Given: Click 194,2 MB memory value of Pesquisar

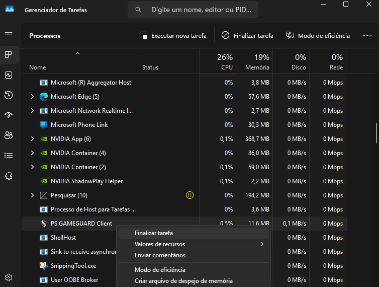Looking at the screenshot, I should tap(257, 195).
